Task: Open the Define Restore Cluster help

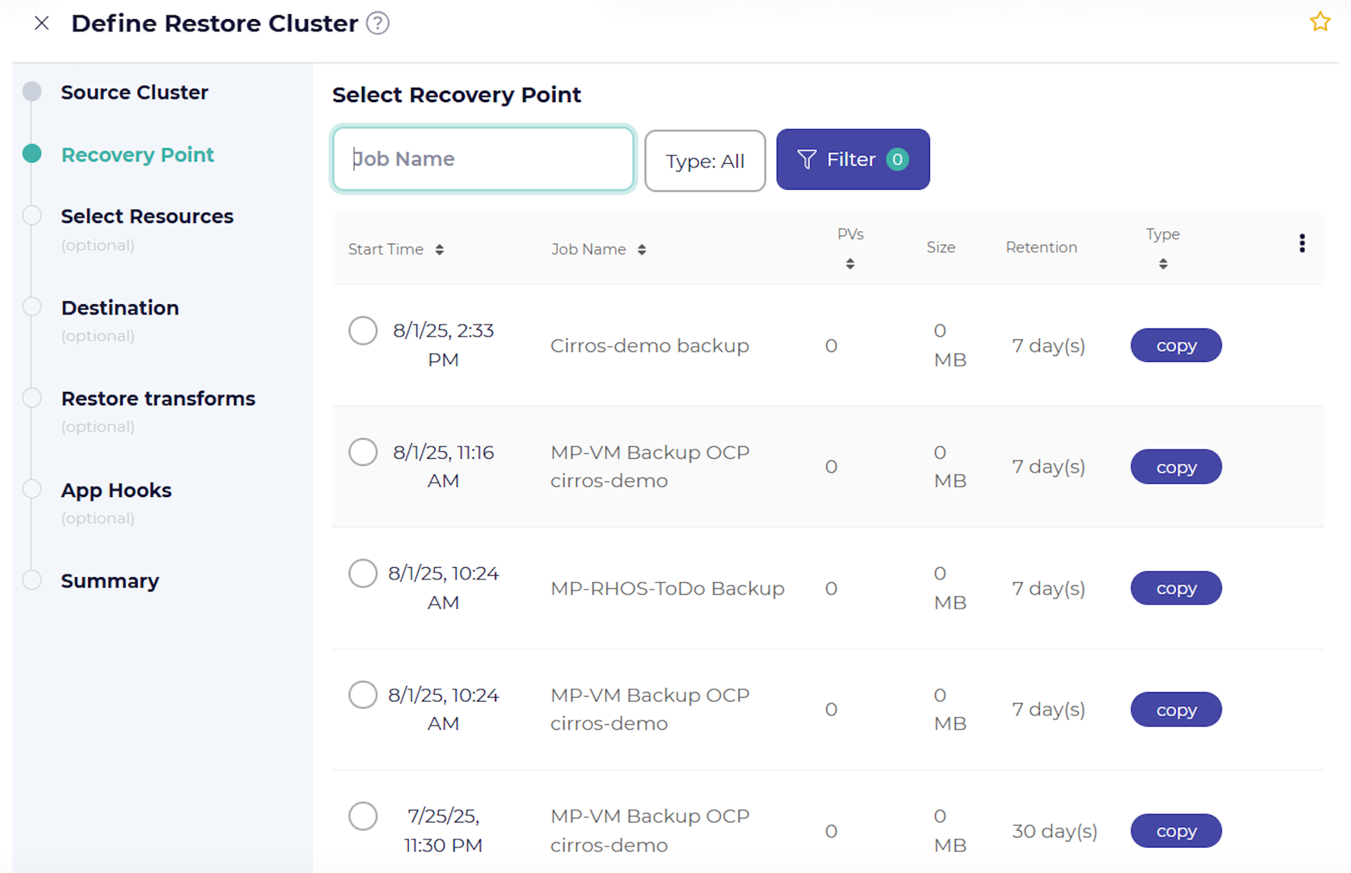Action: 379,23
